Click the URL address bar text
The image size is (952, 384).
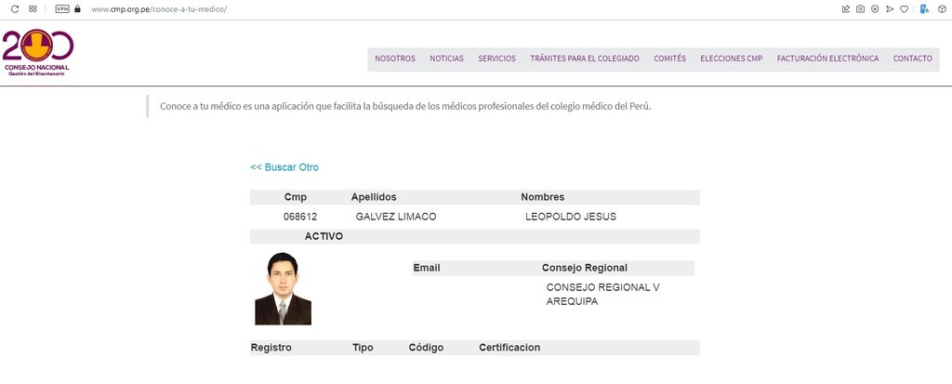pos(159,8)
